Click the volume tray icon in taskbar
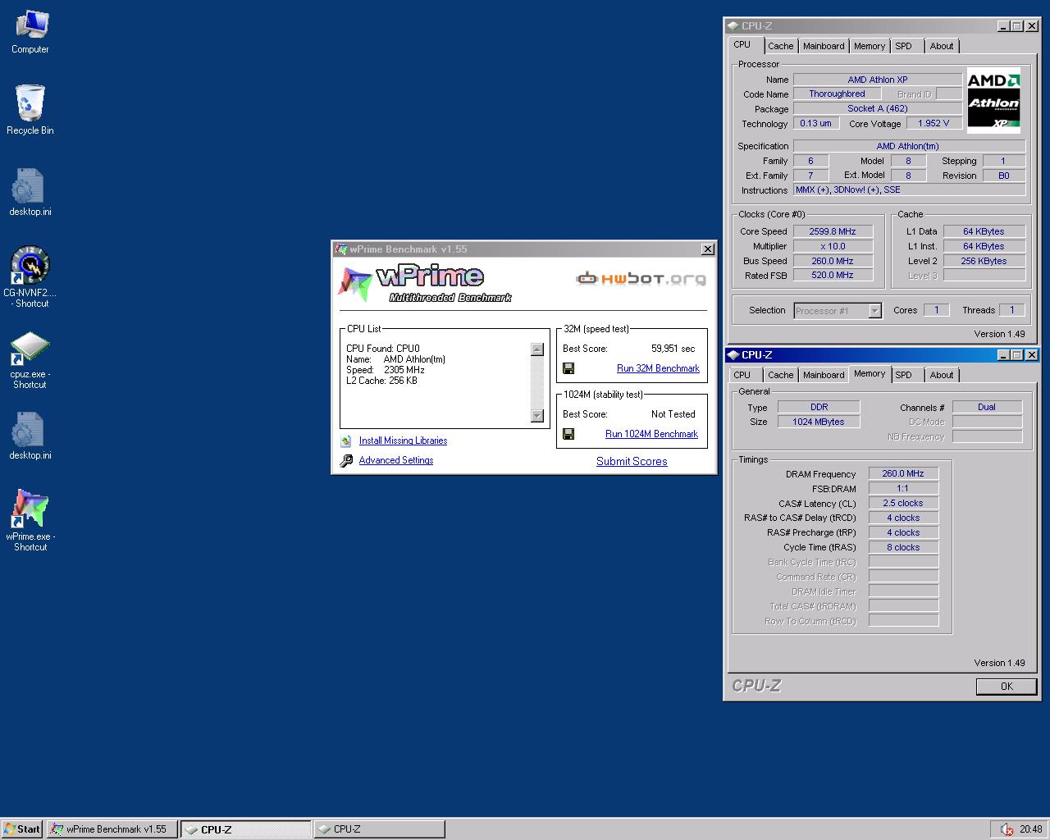 (1007, 829)
